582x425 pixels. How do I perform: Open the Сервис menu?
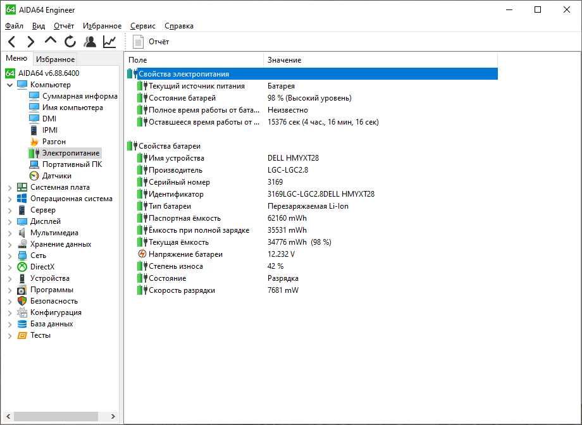tap(143, 25)
